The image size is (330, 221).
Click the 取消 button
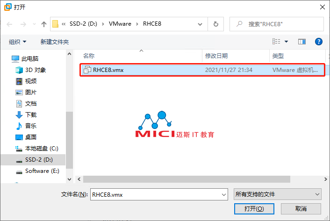pos(301,209)
